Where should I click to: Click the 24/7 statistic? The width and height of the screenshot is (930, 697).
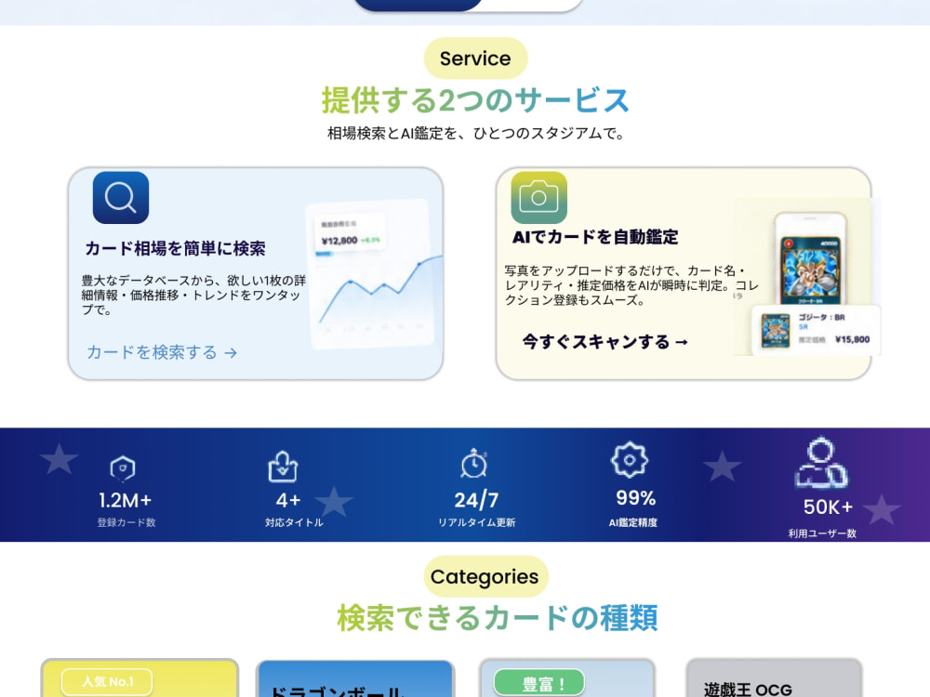(476, 500)
